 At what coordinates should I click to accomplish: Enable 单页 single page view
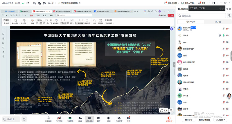click(64, 23)
